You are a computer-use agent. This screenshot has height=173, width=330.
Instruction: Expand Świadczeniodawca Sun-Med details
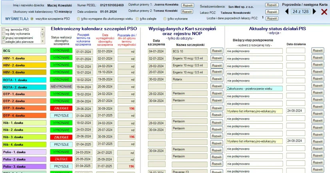[272, 5]
